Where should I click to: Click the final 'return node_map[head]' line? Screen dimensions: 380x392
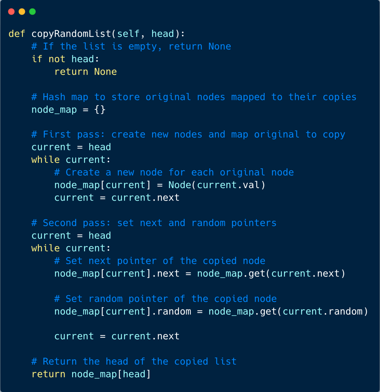pos(91,374)
